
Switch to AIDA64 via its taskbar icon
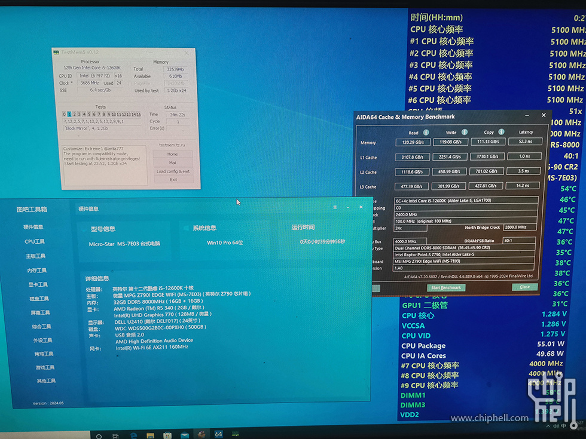click(x=218, y=434)
